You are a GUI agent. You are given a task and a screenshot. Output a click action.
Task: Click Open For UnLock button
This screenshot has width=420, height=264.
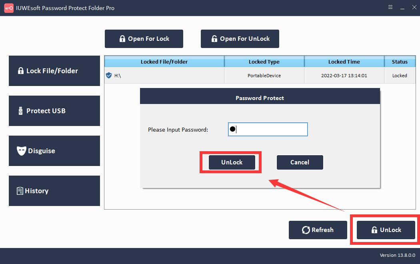pyautogui.click(x=240, y=39)
